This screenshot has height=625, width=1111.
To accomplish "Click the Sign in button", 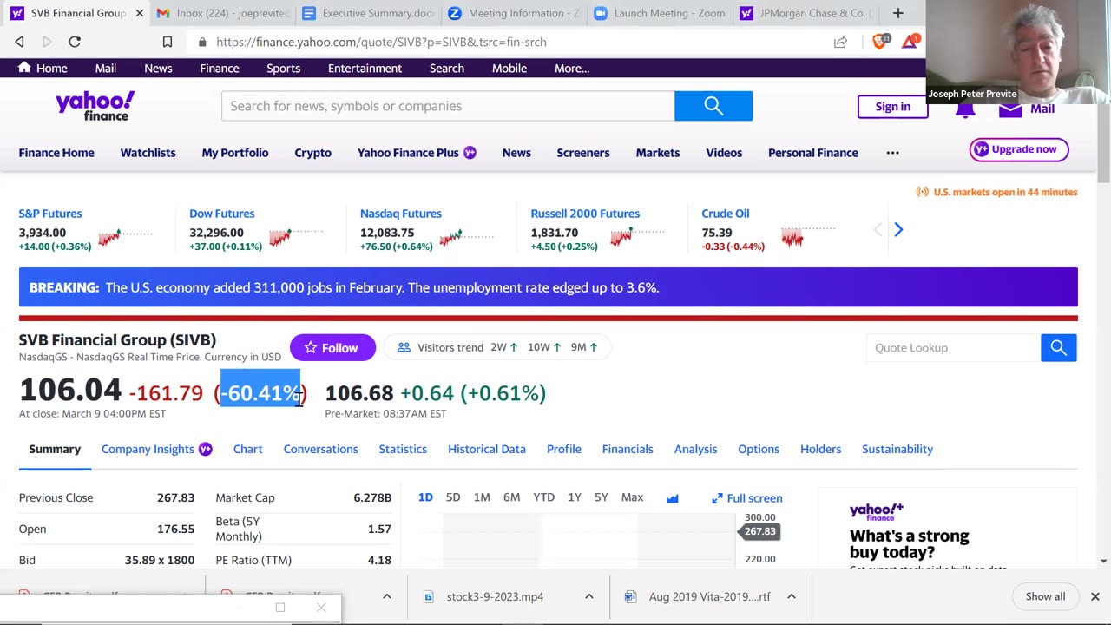I will tap(892, 107).
